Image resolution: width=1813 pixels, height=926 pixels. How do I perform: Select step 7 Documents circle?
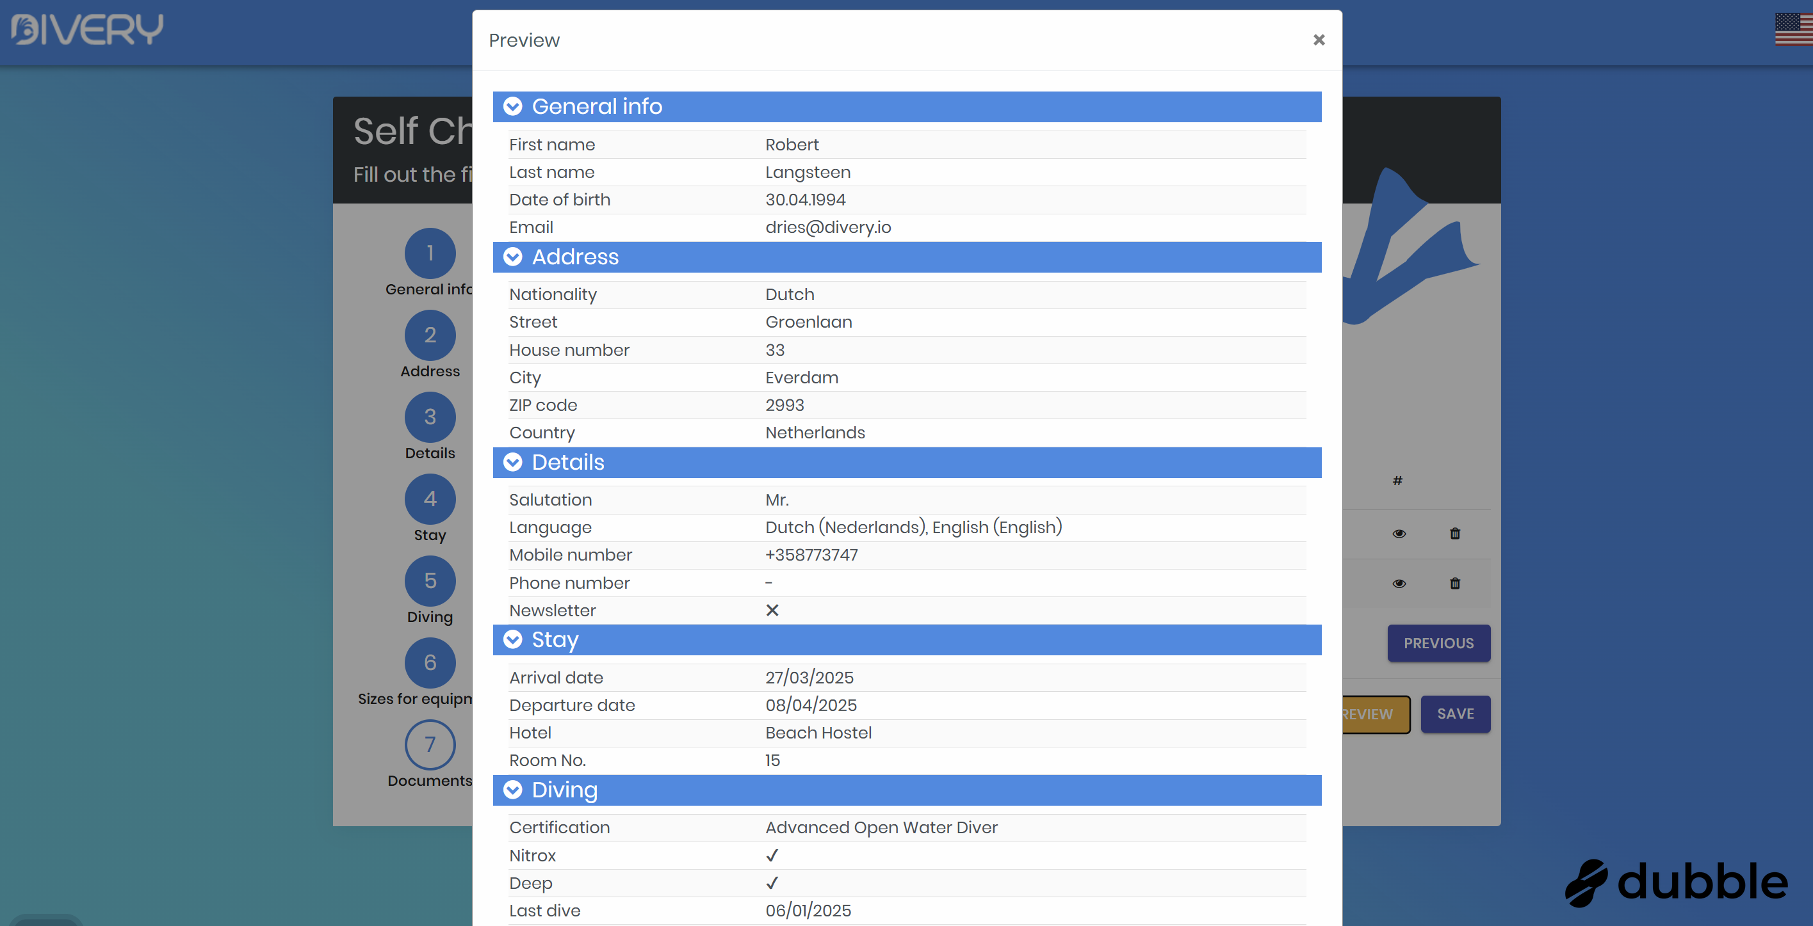(x=430, y=745)
